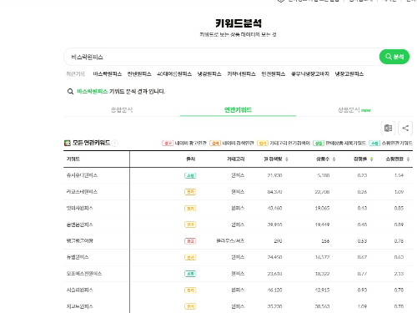This screenshot has width=417, height=313.
Task: Open keyword 라코스테원피스 in second row
Action: tap(82, 192)
